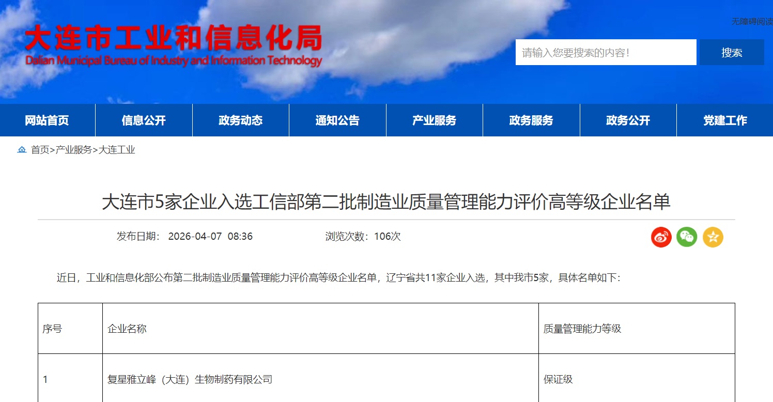This screenshot has height=402, width=773.
Task: Open the 通知公告 navigation item
Action: [x=337, y=120]
